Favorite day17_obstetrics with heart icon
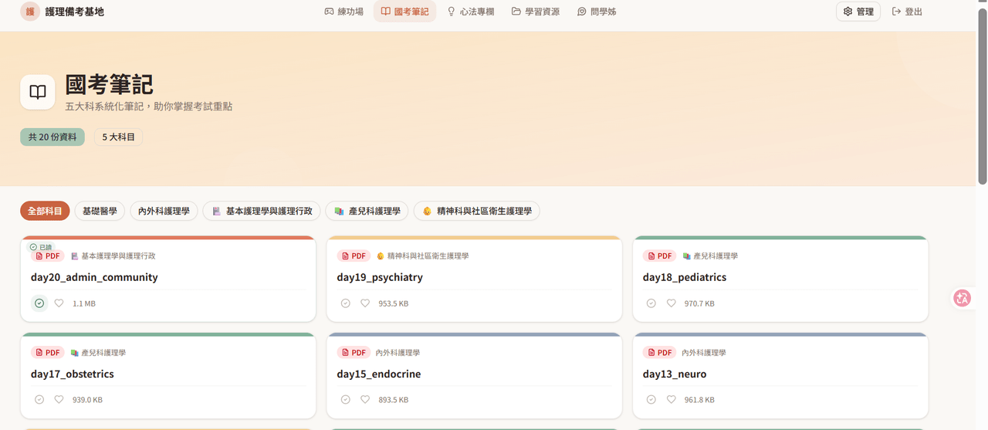This screenshot has height=430, width=988. (x=59, y=400)
